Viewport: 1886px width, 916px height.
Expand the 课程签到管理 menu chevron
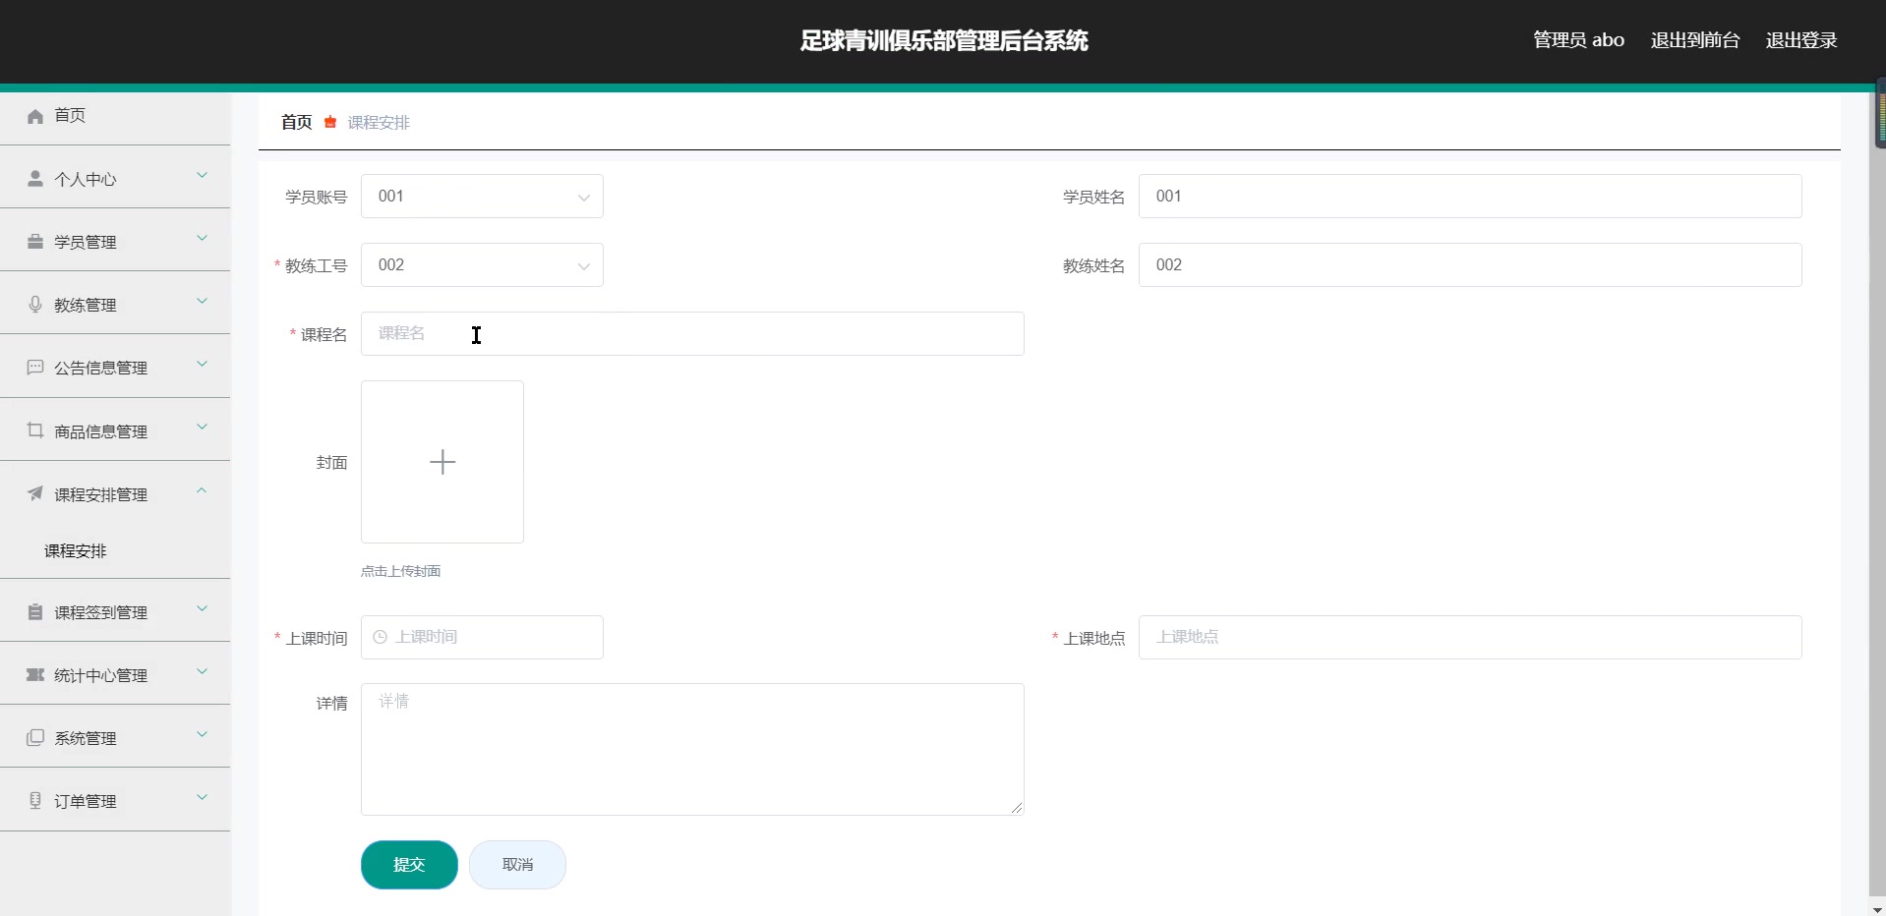pos(202,609)
